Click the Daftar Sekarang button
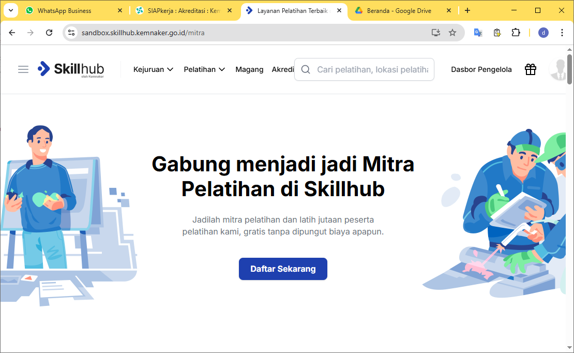The image size is (574, 353). [283, 269]
